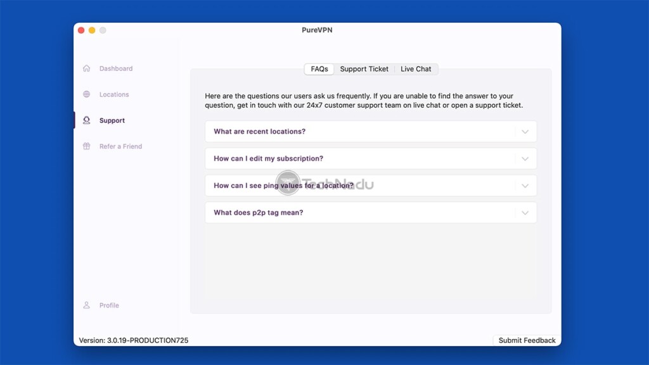Click 'What are recent locations?' question text
The image size is (649, 365).
(x=259, y=132)
